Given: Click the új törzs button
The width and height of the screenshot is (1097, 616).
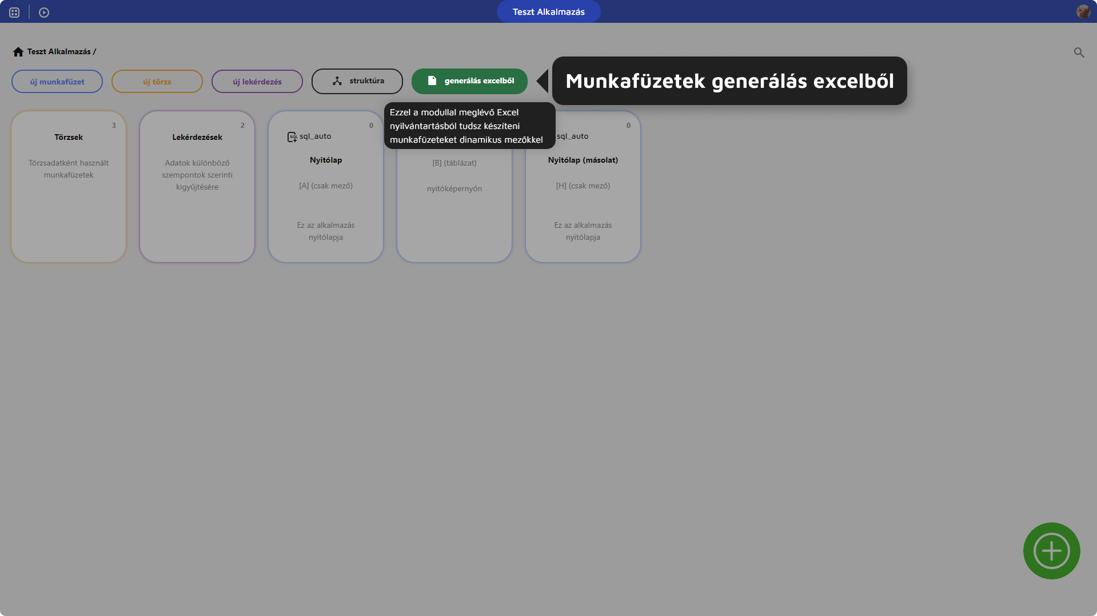Looking at the screenshot, I should pyautogui.click(x=157, y=82).
